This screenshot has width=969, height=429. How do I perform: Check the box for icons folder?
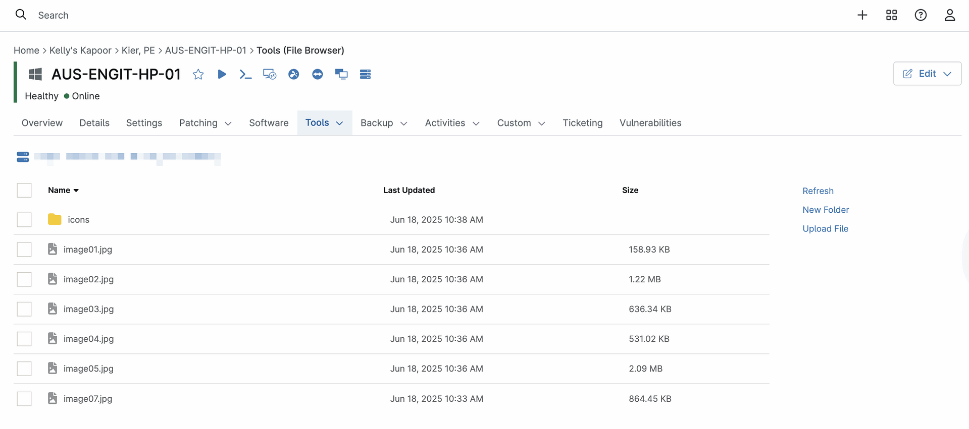(24, 220)
